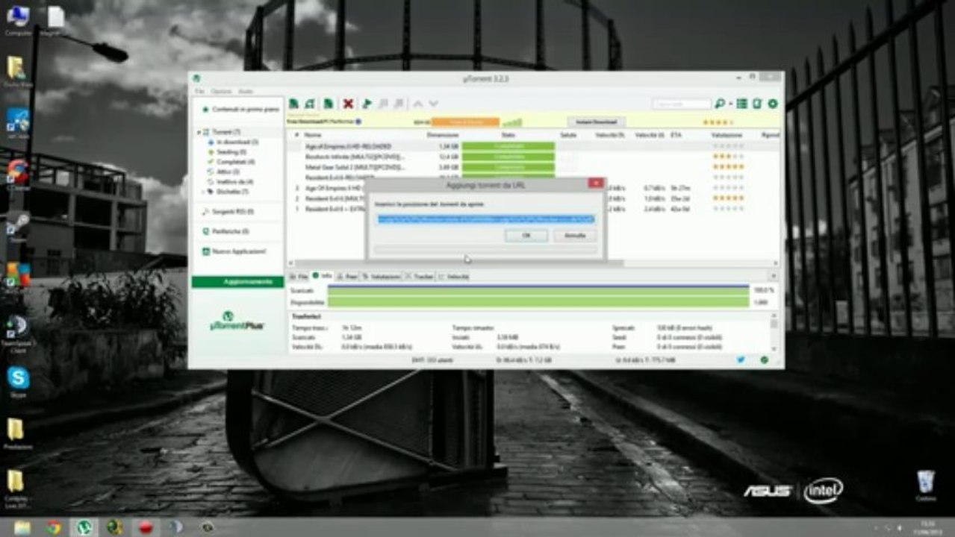
Task: Open the Opzioni menu
Action: click(x=221, y=91)
